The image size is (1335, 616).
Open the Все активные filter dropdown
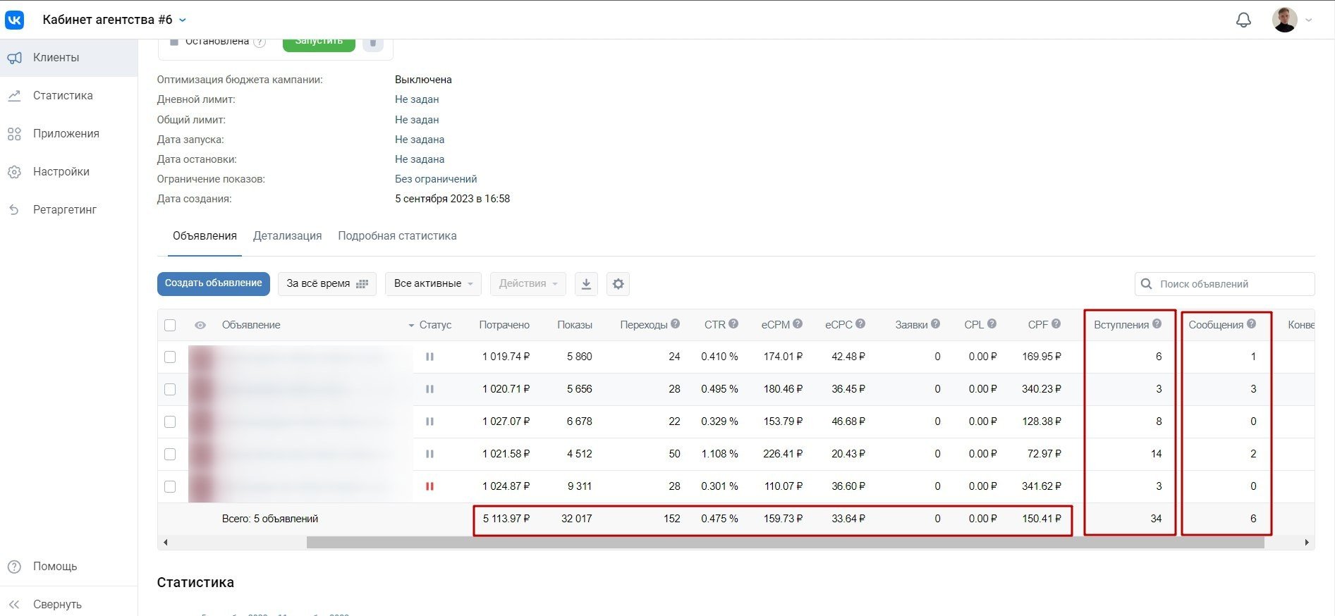pyautogui.click(x=433, y=284)
